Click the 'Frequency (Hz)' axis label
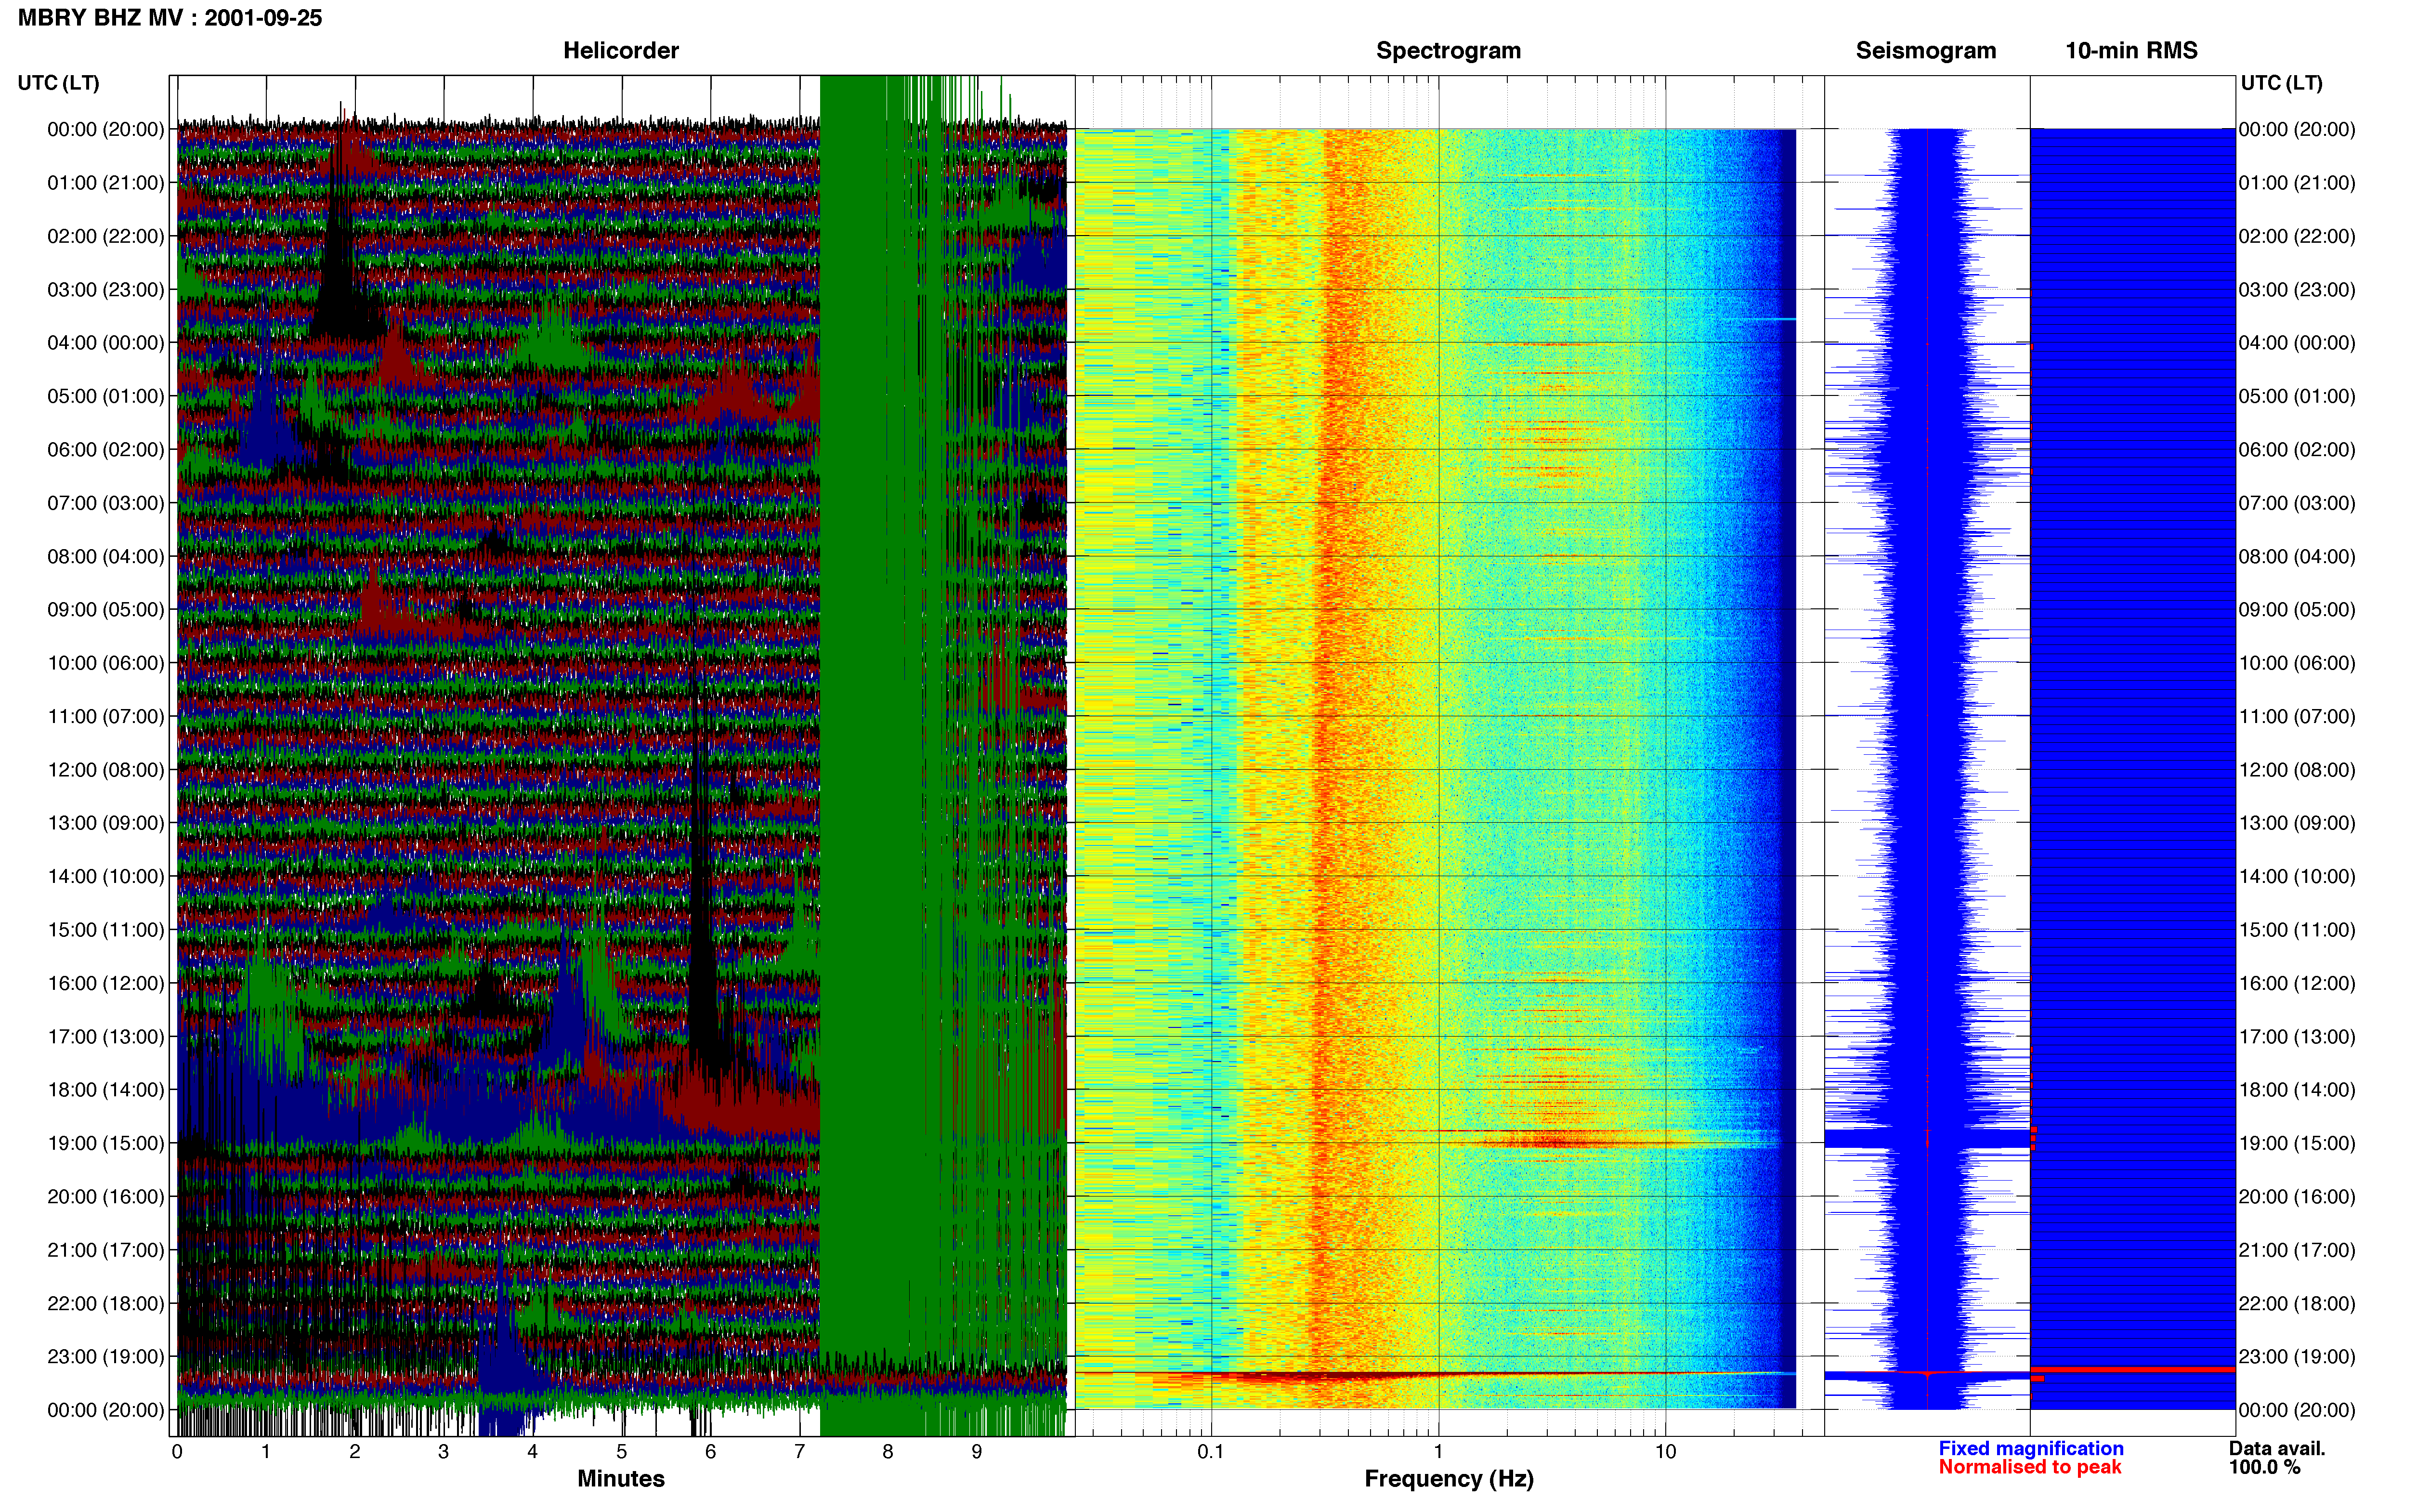Viewport: 2417px width, 1512px height. 1449,1479
